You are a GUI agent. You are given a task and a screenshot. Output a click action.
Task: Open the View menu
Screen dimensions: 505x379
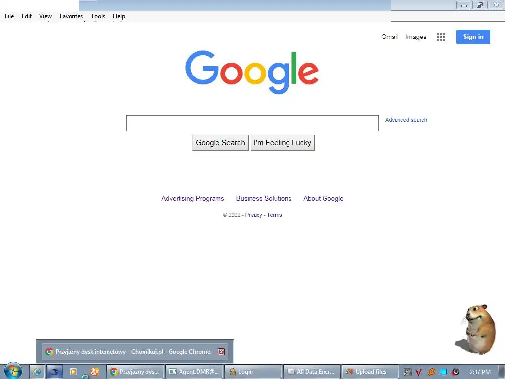(x=45, y=16)
